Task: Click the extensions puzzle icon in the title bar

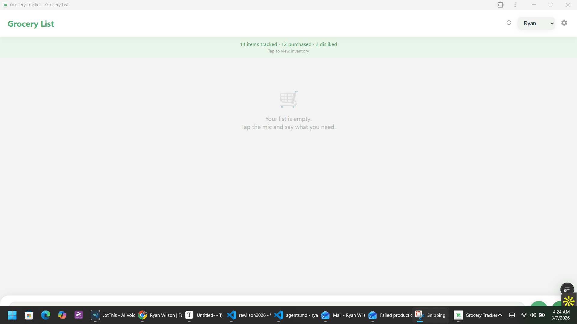Action: pyautogui.click(x=501, y=5)
